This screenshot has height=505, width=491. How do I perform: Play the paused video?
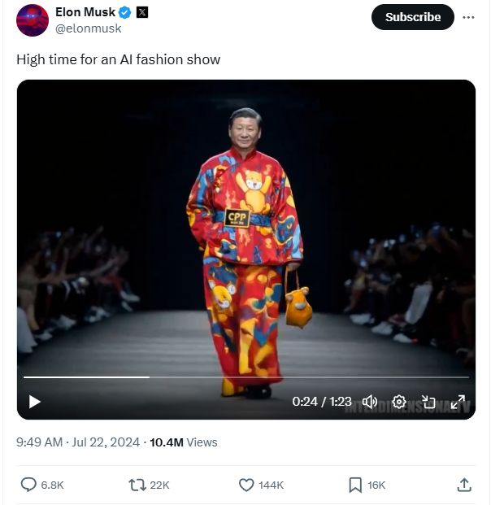click(x=34, y=402)
